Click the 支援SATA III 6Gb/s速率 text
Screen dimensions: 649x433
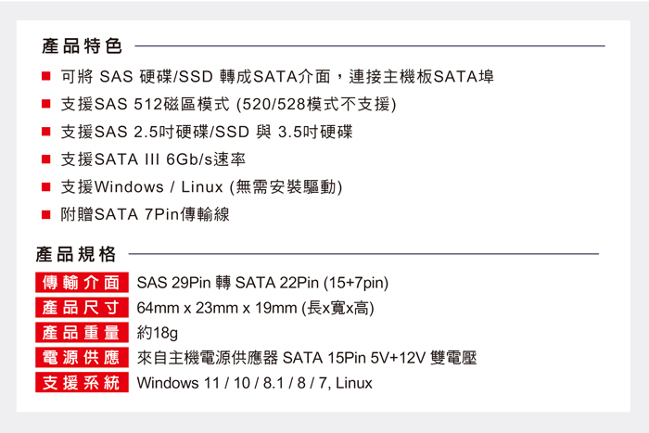coord(152,159)
